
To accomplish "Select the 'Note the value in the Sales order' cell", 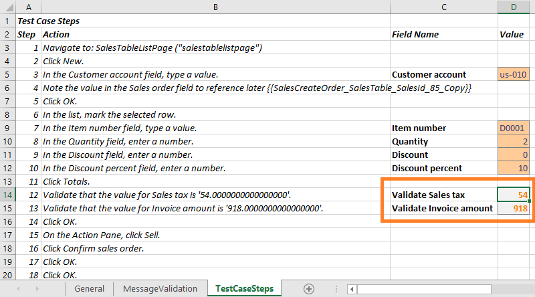I will point(215,88).
